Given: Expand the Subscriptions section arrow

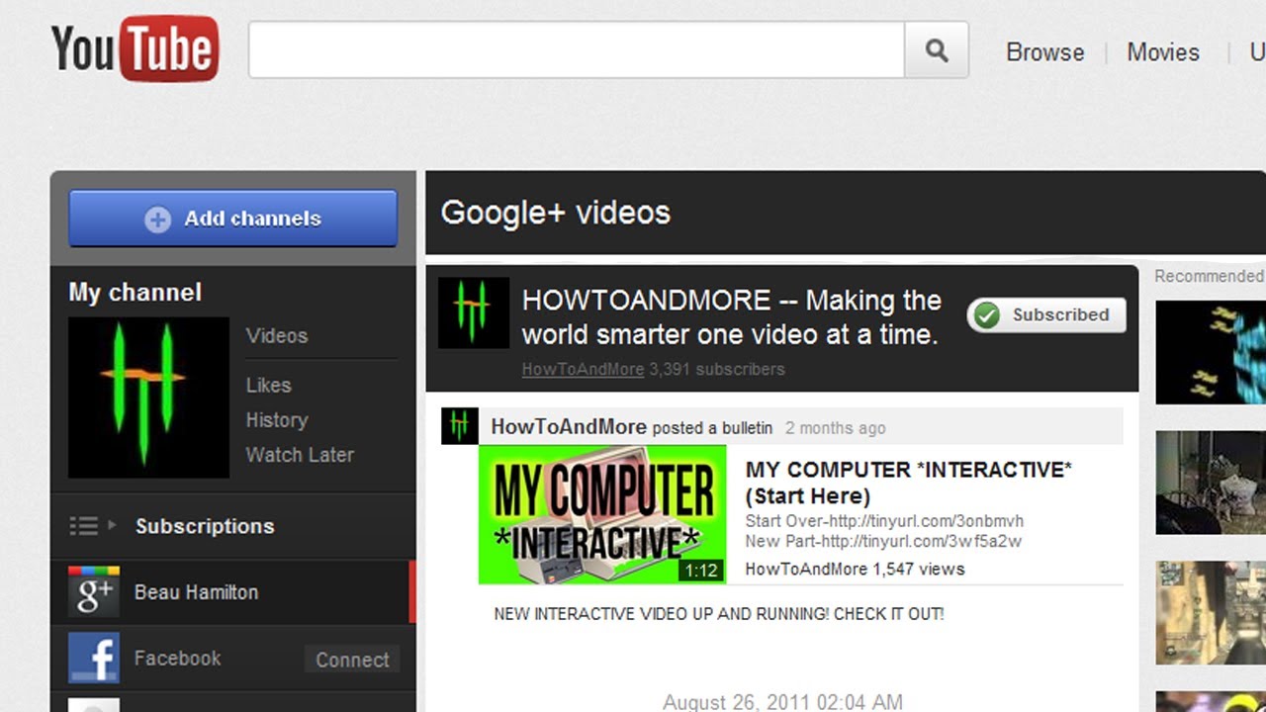Looking at the screenshot, I should [x=112, y=525].
